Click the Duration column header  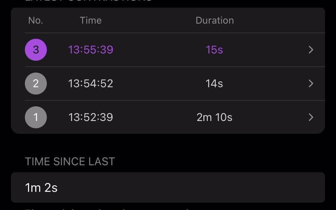(215, 20)
